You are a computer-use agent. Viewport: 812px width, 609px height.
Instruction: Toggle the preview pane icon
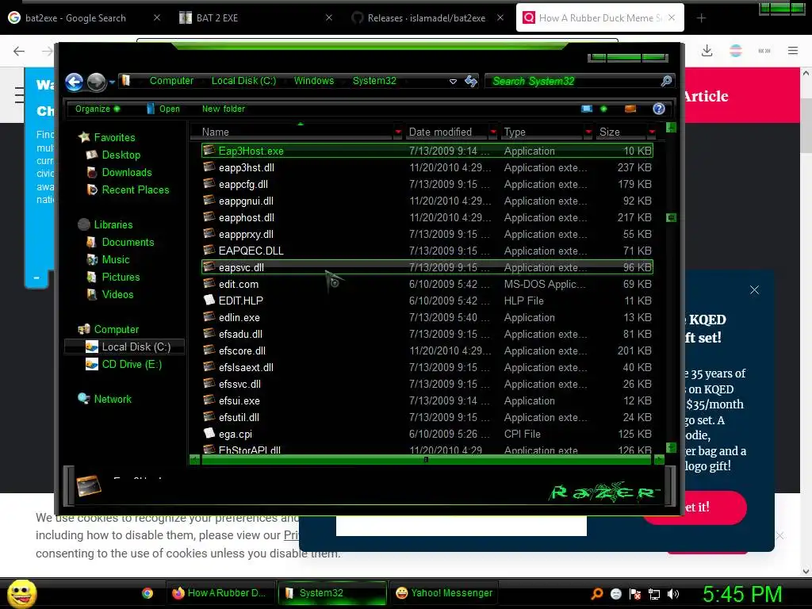click(630, 109)
